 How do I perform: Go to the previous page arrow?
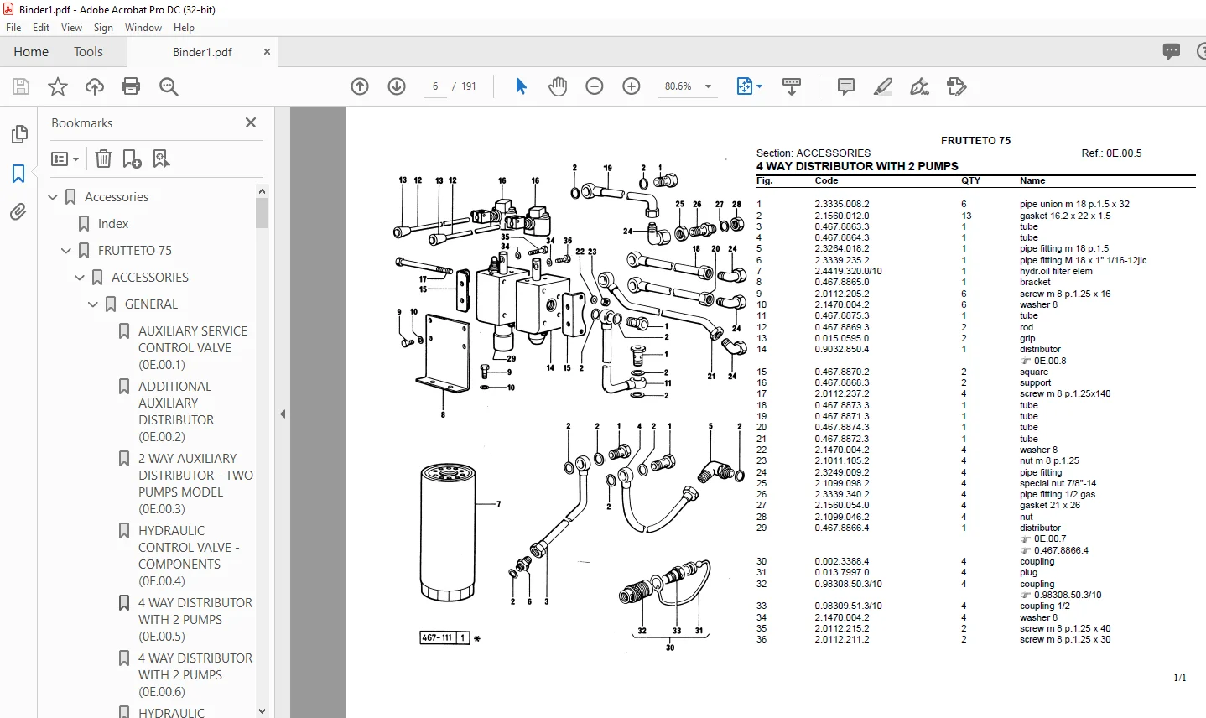[x=360, y=86]
